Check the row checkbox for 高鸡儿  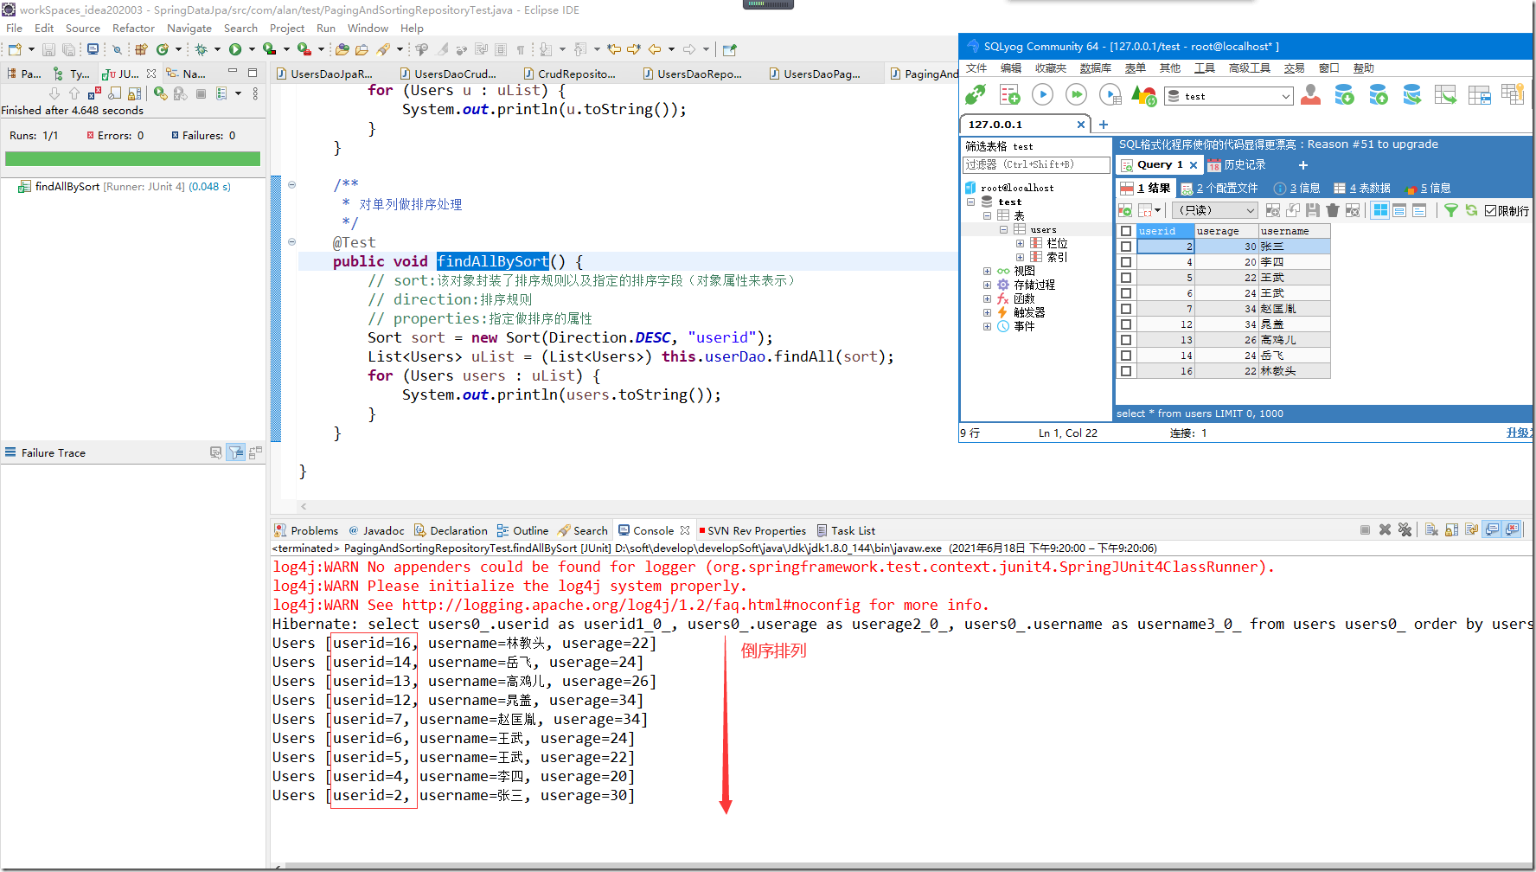[1125, 340]
